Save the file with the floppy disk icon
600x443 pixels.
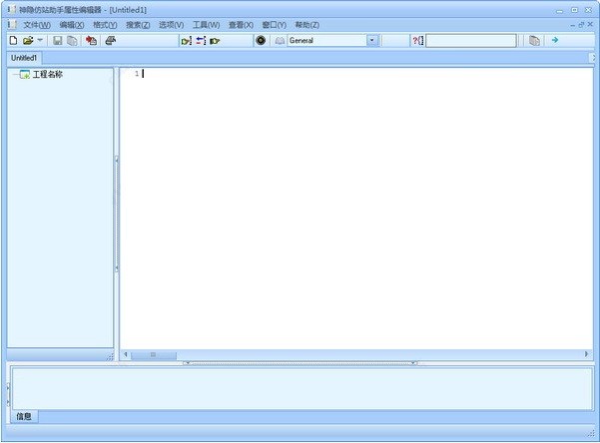57,41
